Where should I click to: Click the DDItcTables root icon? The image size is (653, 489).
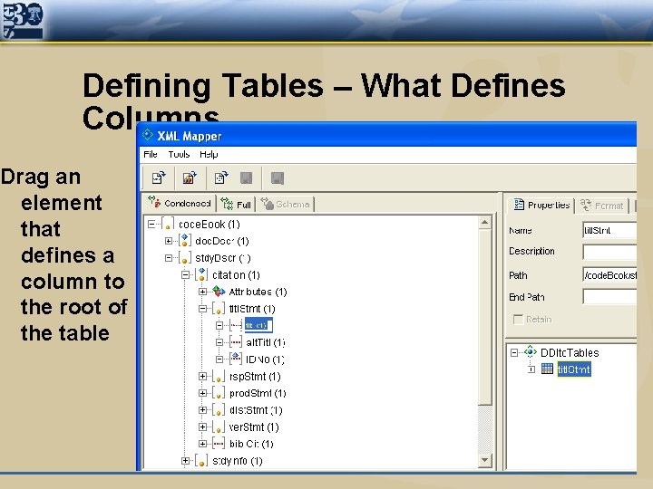tap(531, 351)
